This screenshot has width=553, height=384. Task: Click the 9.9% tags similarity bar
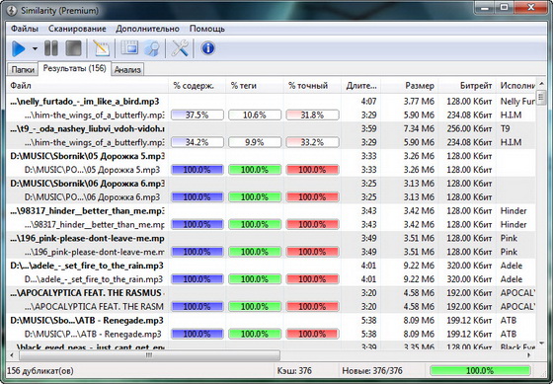click(255, 142)
